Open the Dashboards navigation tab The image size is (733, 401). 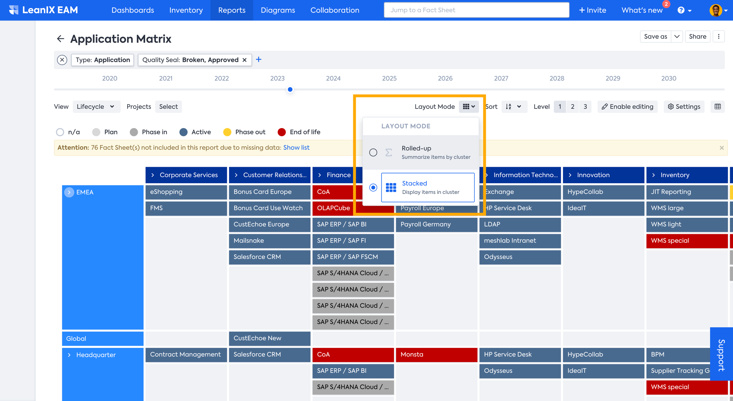click(133, 10)
